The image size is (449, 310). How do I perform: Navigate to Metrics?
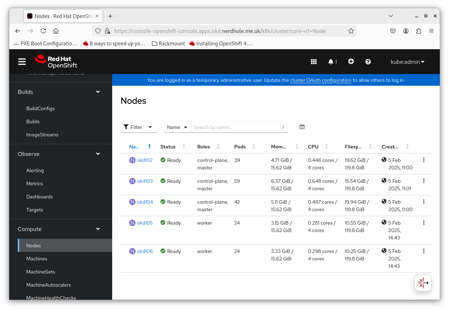pyautogui.click(x=34, y=184)
